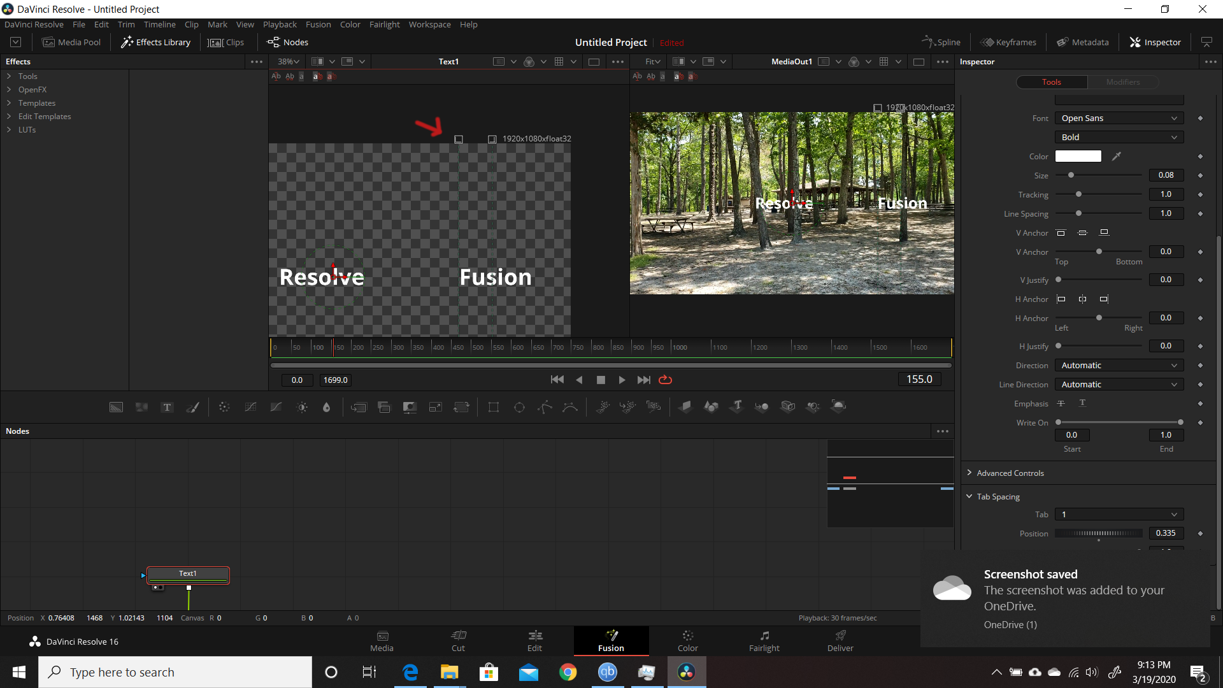Screen dimensions: 1223x688
Task: Add a Merge node from the toolbar
Action: [359, 407]
